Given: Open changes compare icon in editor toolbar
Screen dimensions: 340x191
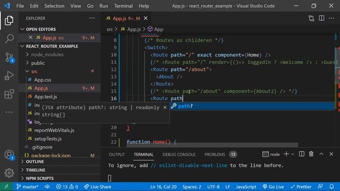Looking at the screenshot, I should tap(311, 18).
